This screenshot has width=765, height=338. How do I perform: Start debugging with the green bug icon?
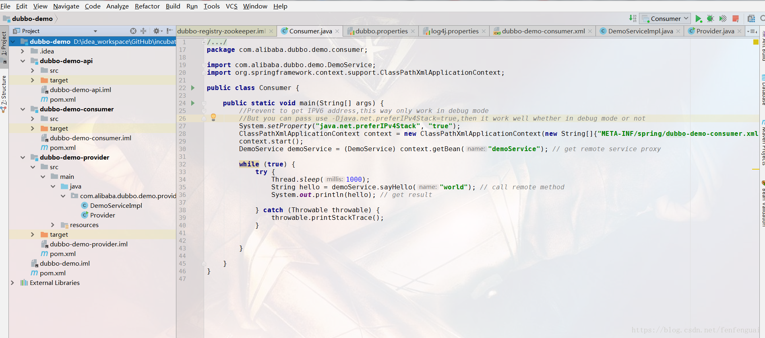pos(711,18)
